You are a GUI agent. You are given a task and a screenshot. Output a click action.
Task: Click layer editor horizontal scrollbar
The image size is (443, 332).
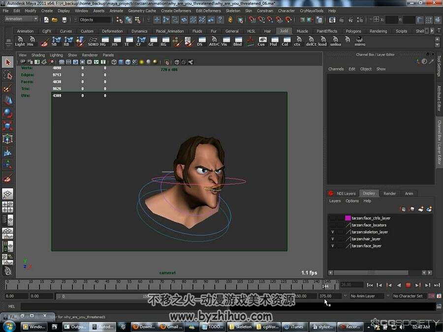pyautogui.click(x=371, y=272)
